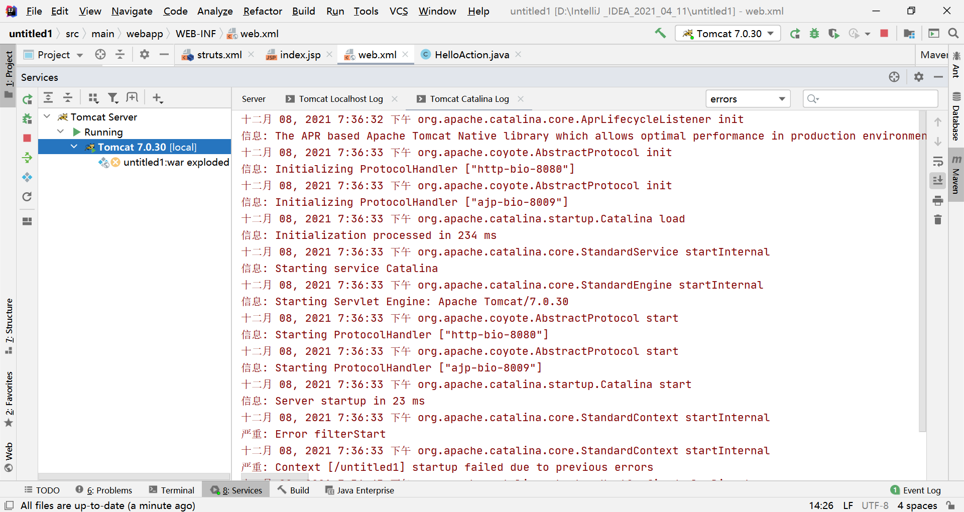Screen dimensions: 964x512
Task: Open Project panel settings gear
Action: pyautogui.click(x=145, y=54)
